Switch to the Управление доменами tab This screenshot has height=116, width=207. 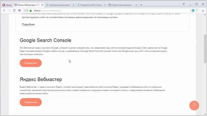point(58,5)
